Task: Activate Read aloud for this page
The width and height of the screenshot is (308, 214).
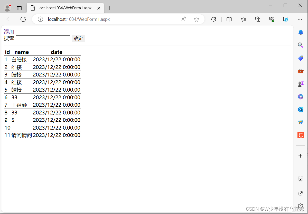Action: coord(183,19)
